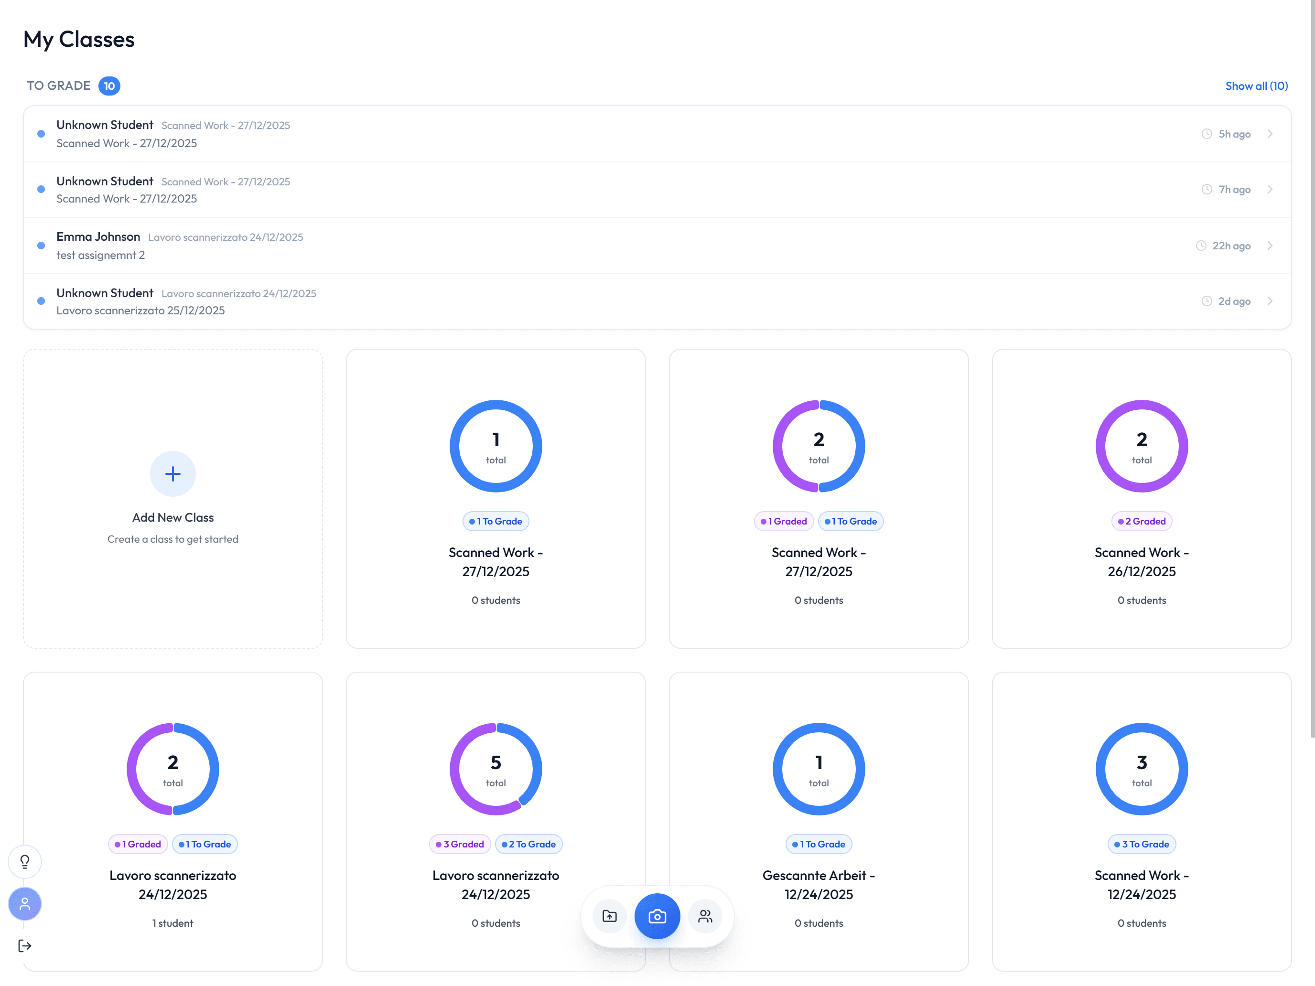Expand the first Unknown Student submission row
The height and width of the screenshot is (986, 1315).
tap(1271, 134)
